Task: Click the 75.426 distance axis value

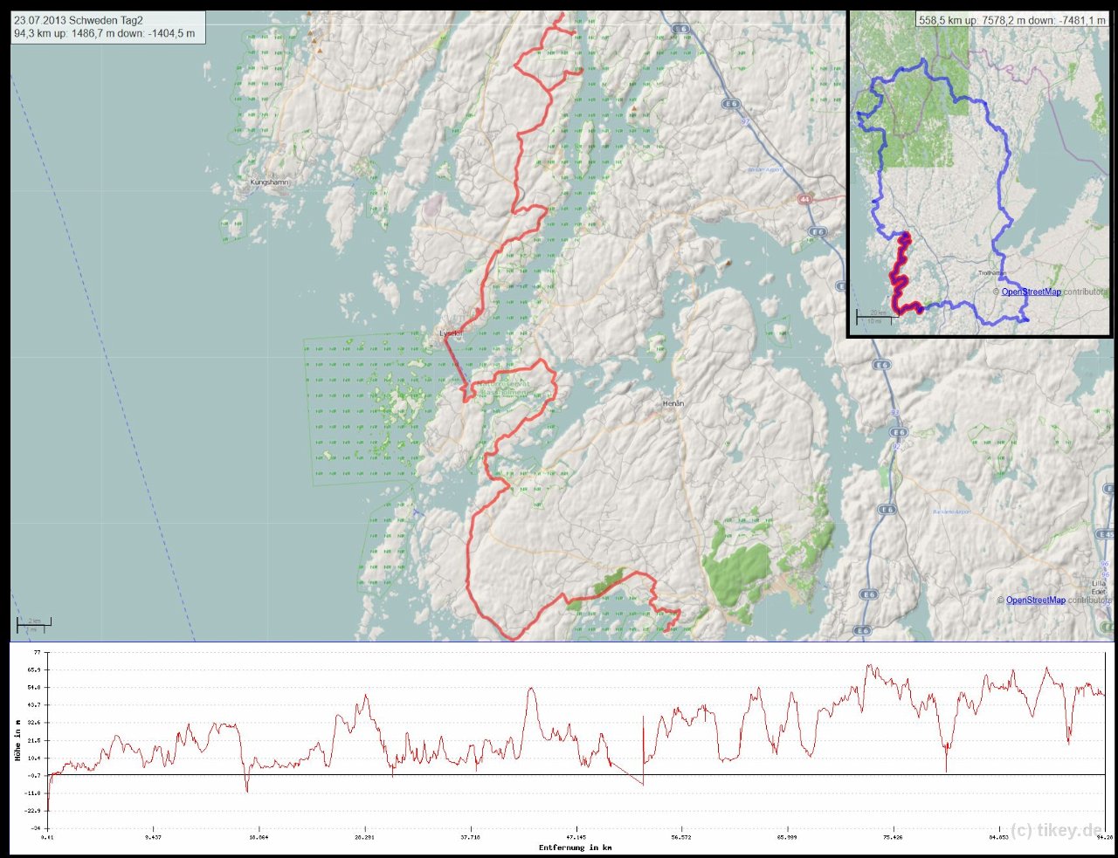Action: [894, 837]
